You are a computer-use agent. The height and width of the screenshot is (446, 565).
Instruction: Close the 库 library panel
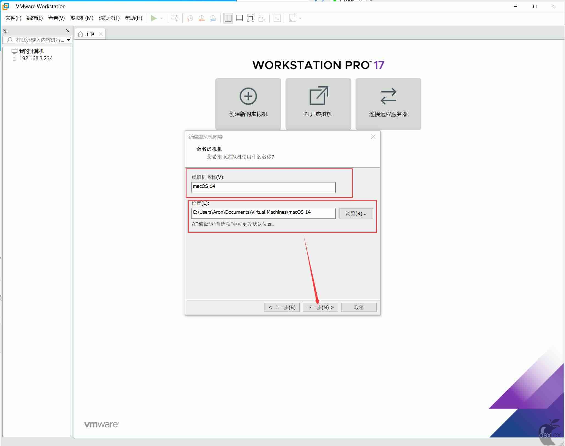pyautogui.click(x=68, y=31)
